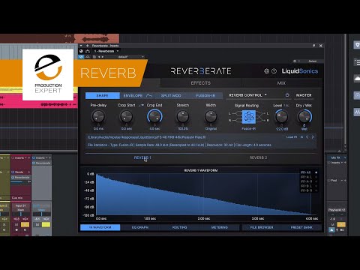Select the Fusion-IR sub-tab
360x270 pixels.
[x=205, y=95]
